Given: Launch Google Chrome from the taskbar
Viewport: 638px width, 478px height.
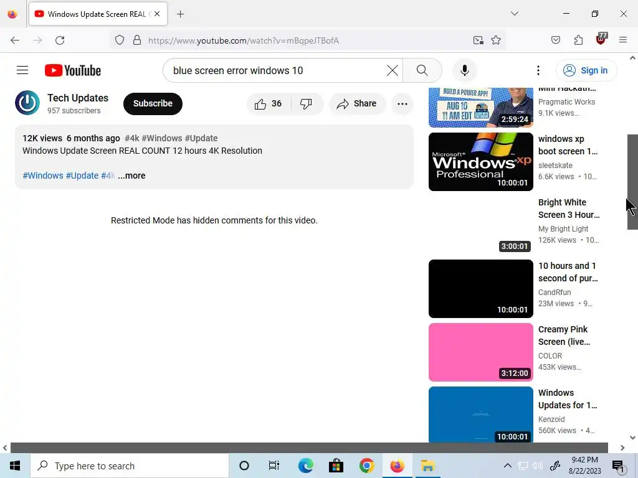Looking at the screenshot, I should point(366,466).
